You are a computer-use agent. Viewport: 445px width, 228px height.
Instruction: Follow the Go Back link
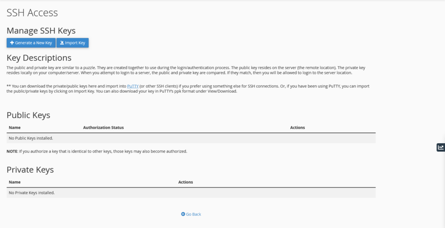point(193,214)
